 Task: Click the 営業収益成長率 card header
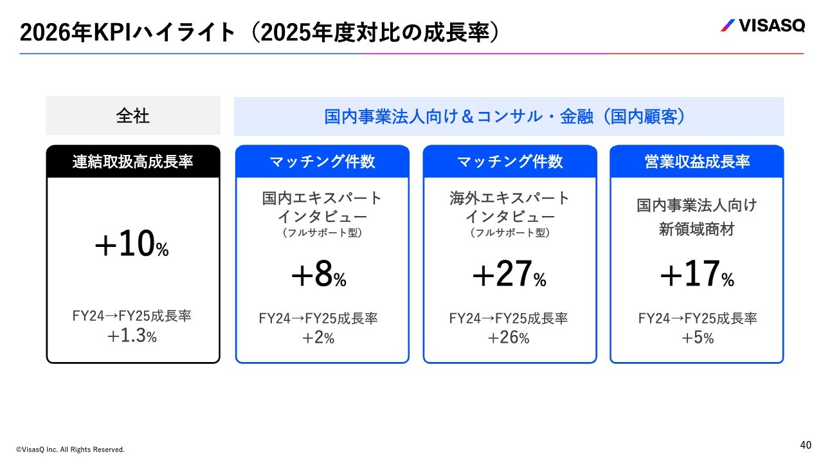[697, 161]
